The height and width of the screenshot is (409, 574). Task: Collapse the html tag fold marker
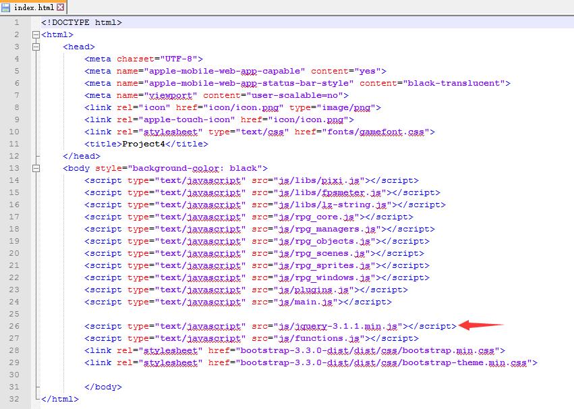tap(36, 35)
